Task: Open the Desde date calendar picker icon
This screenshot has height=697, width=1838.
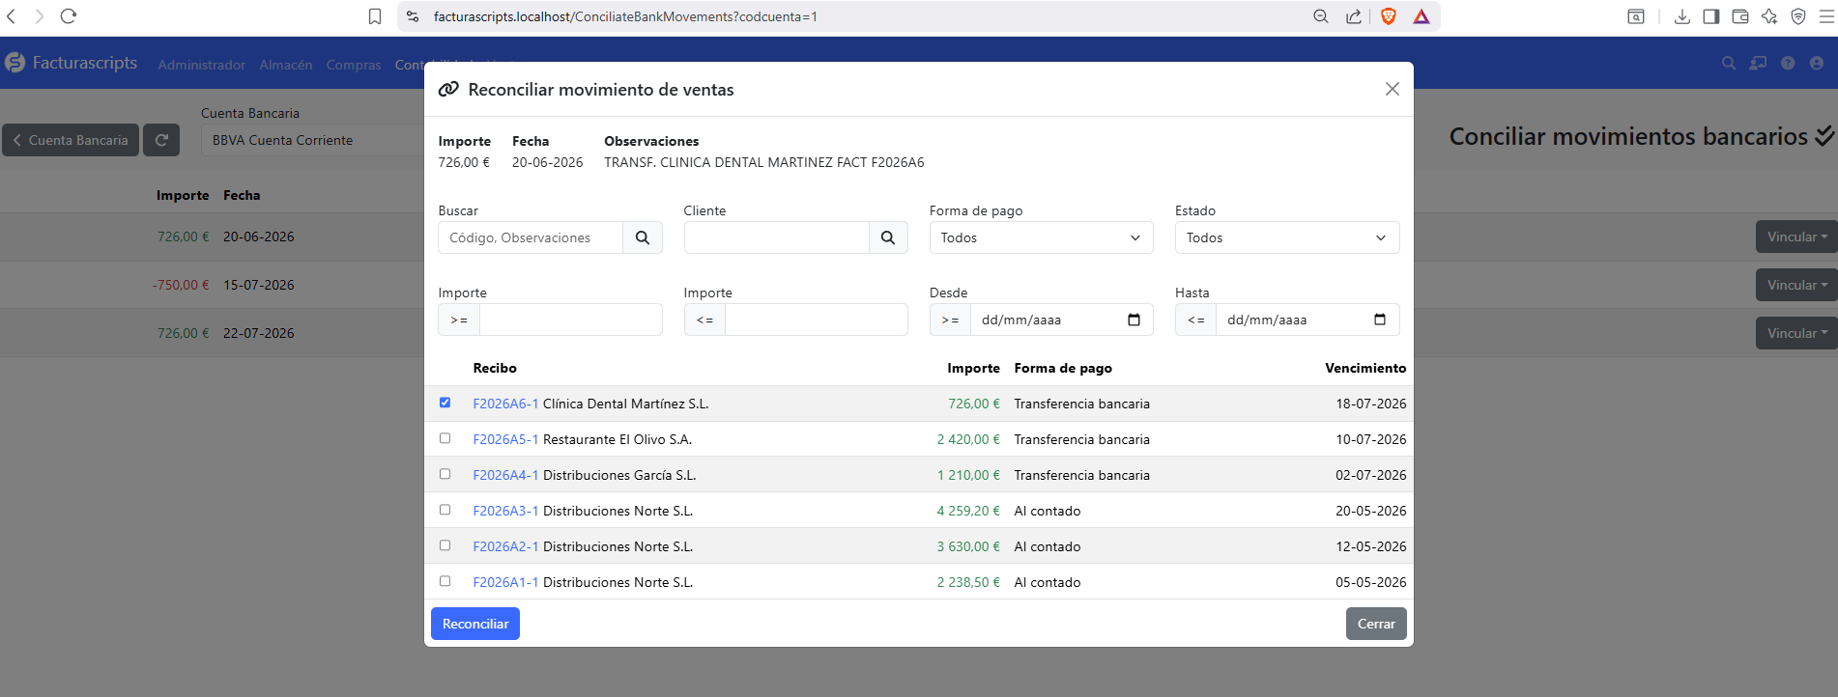Action: (1134, 320)
